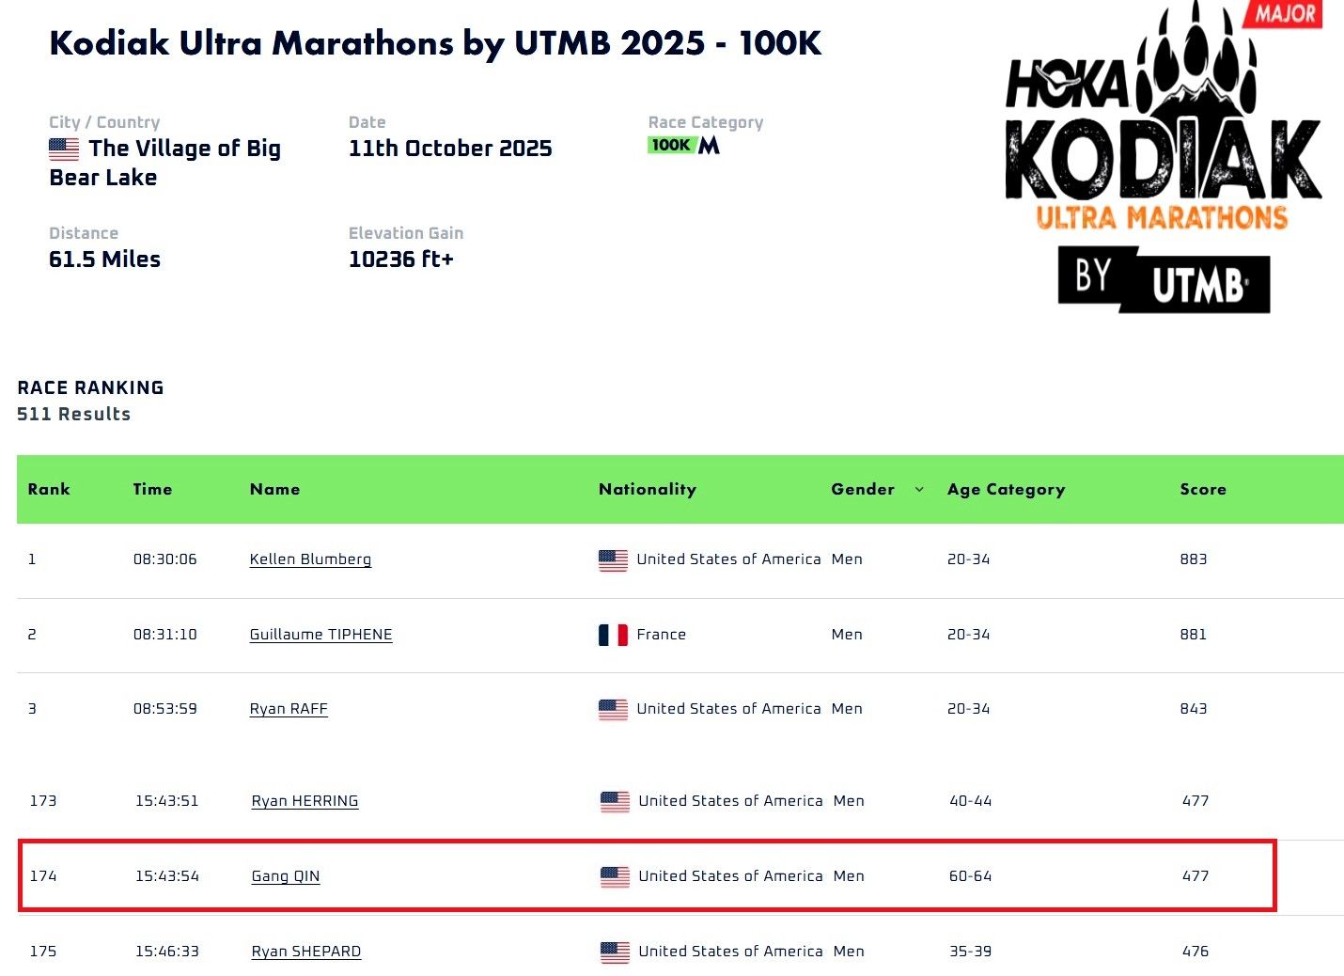
Task: Click the green 100K race category badge
Action: click(x=671, y=145)
